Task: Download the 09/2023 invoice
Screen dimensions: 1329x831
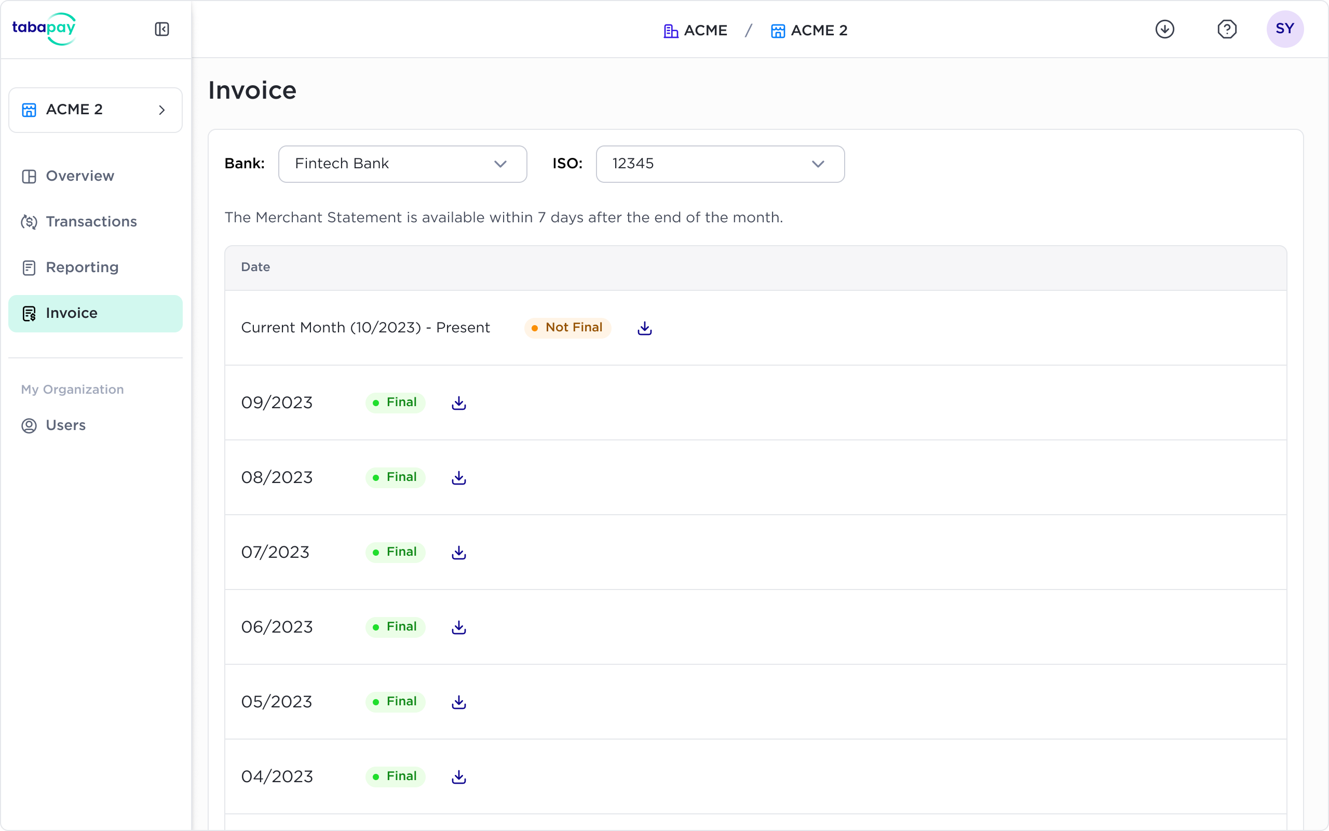Action: [x=459, y=403]
